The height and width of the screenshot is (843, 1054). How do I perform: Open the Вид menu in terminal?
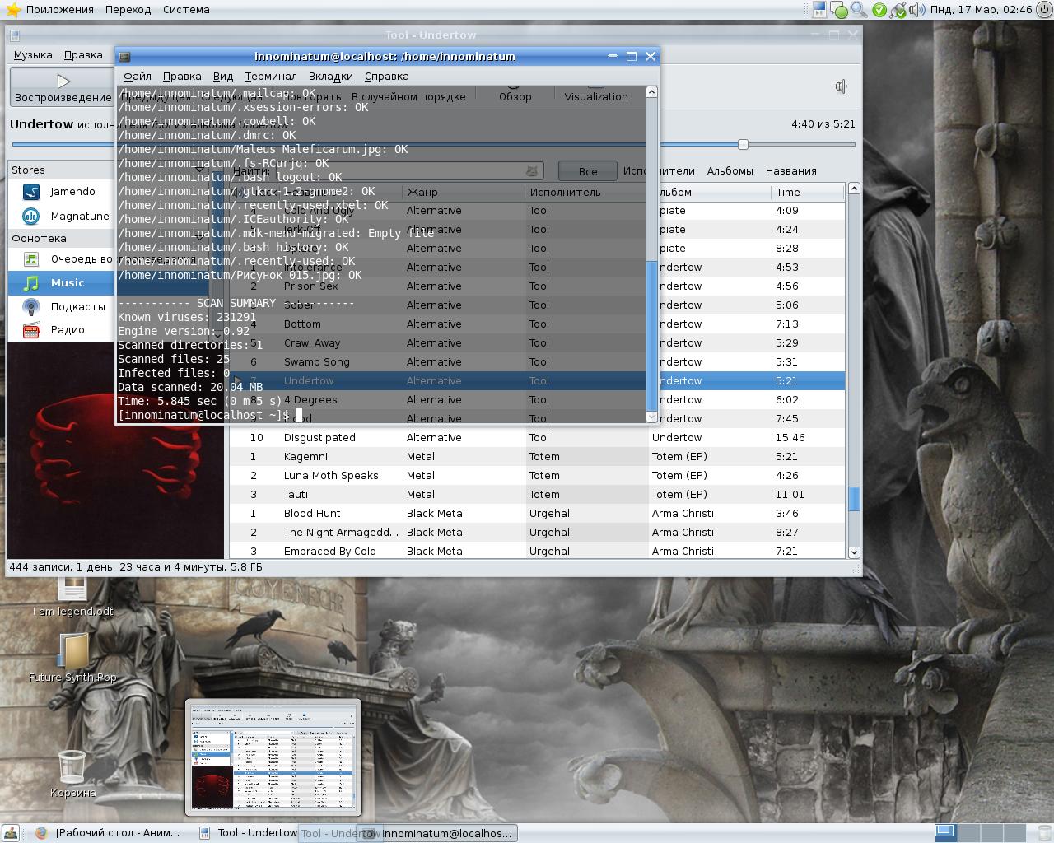[223, 77]
